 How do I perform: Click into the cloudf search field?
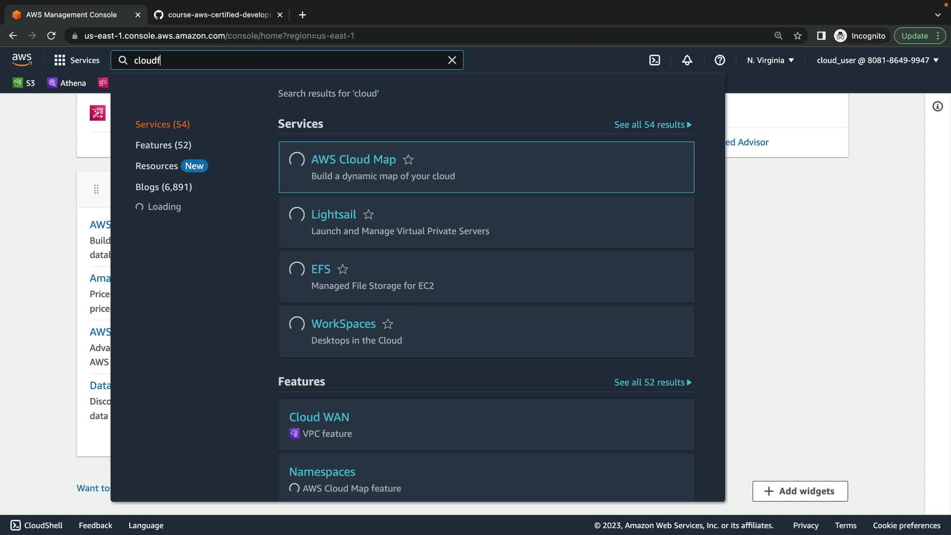click(287, 60)
